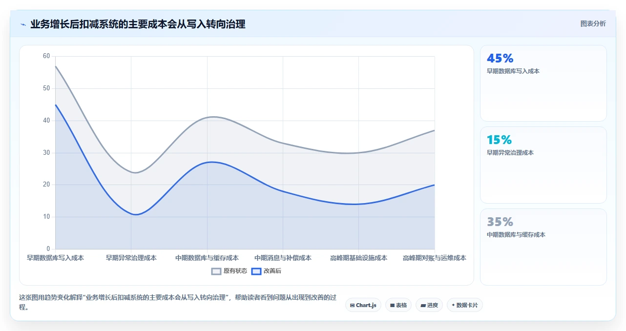Image resolution: width=626 pixels, height=331 pixels.
Task: Click the lightning icon beside the title
Action: pos(23,24)
